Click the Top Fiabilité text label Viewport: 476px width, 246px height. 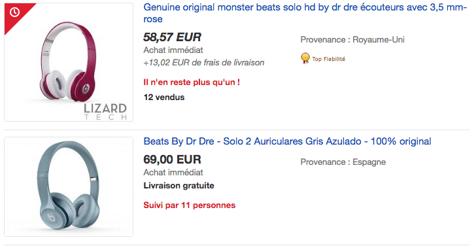tap(328, 60)
